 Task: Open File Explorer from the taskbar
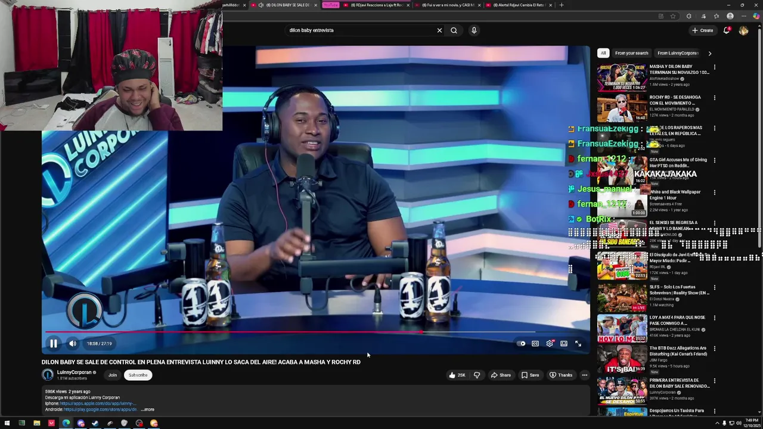pos(36,423)
